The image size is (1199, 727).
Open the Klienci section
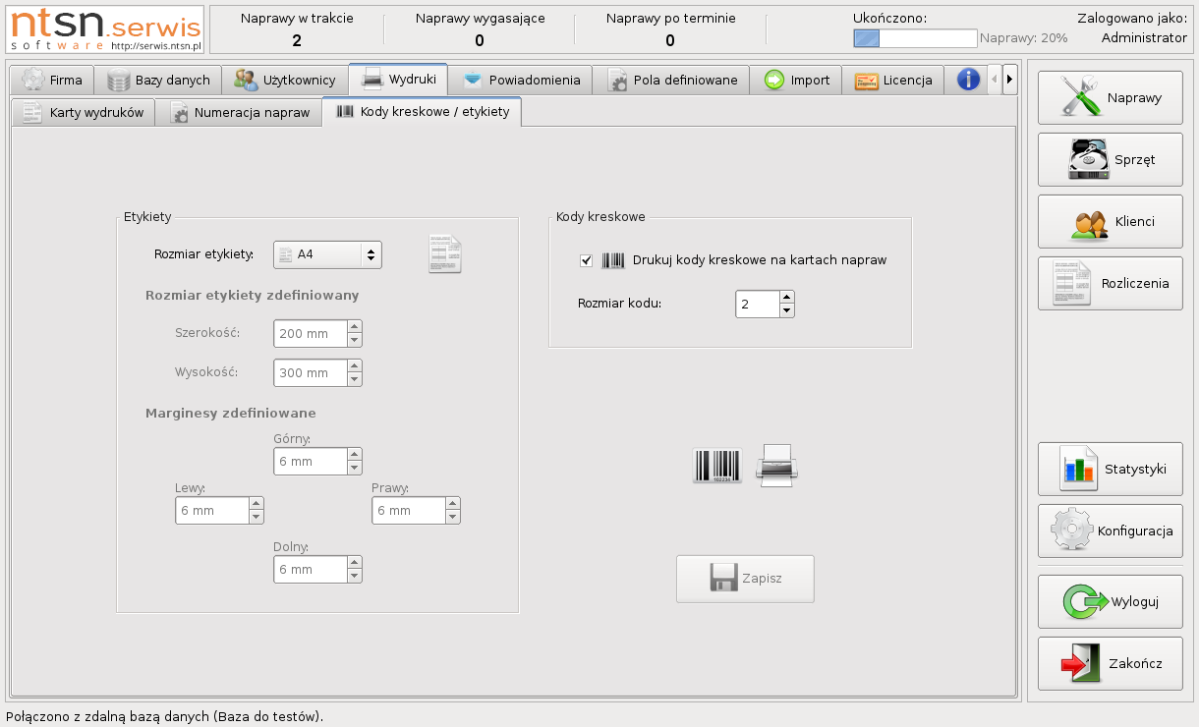(1110, 222)
